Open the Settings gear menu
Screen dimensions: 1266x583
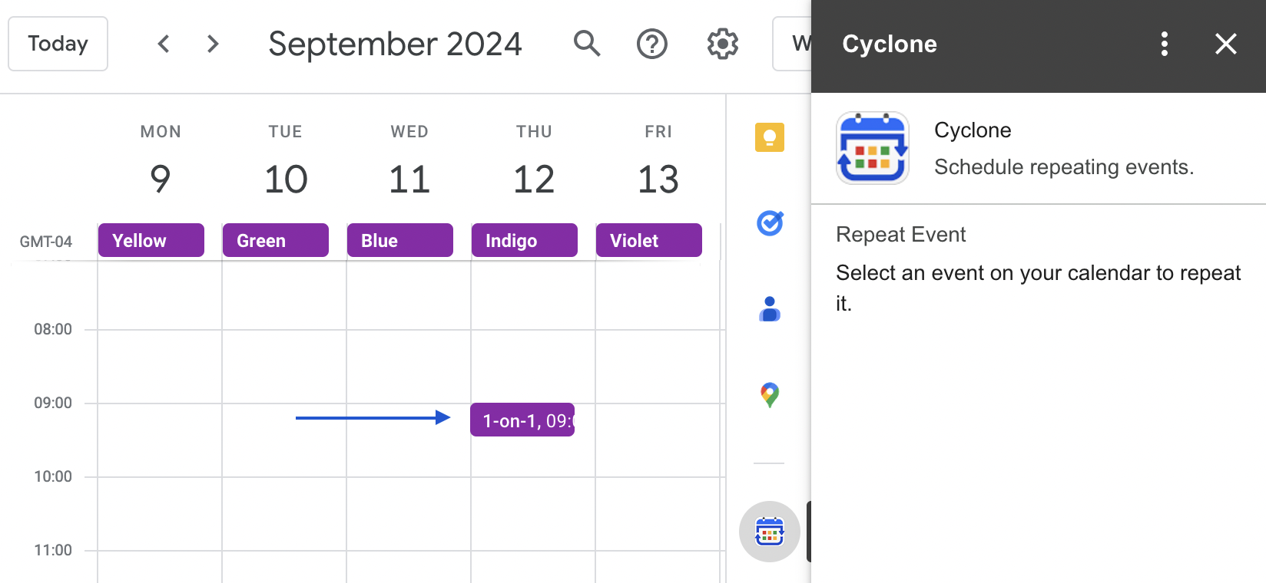pos(723,44)
